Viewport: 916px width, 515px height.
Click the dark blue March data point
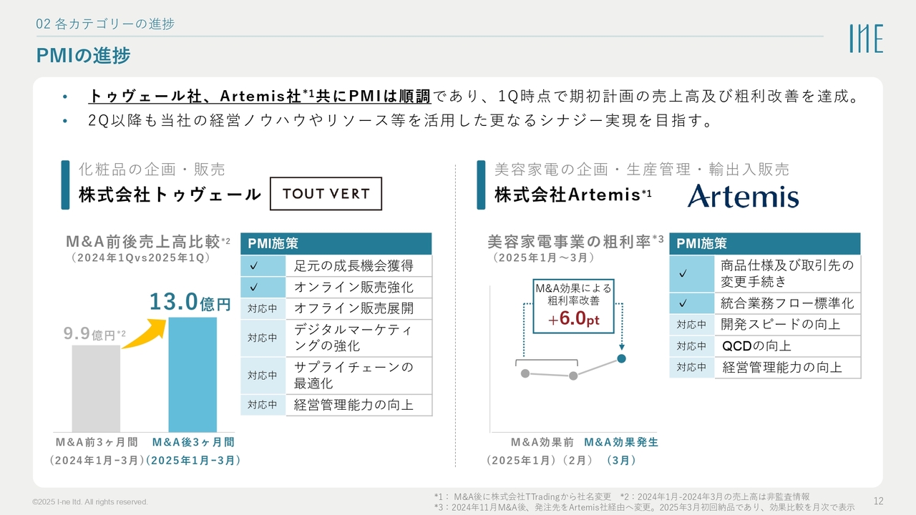click(622, 358)
